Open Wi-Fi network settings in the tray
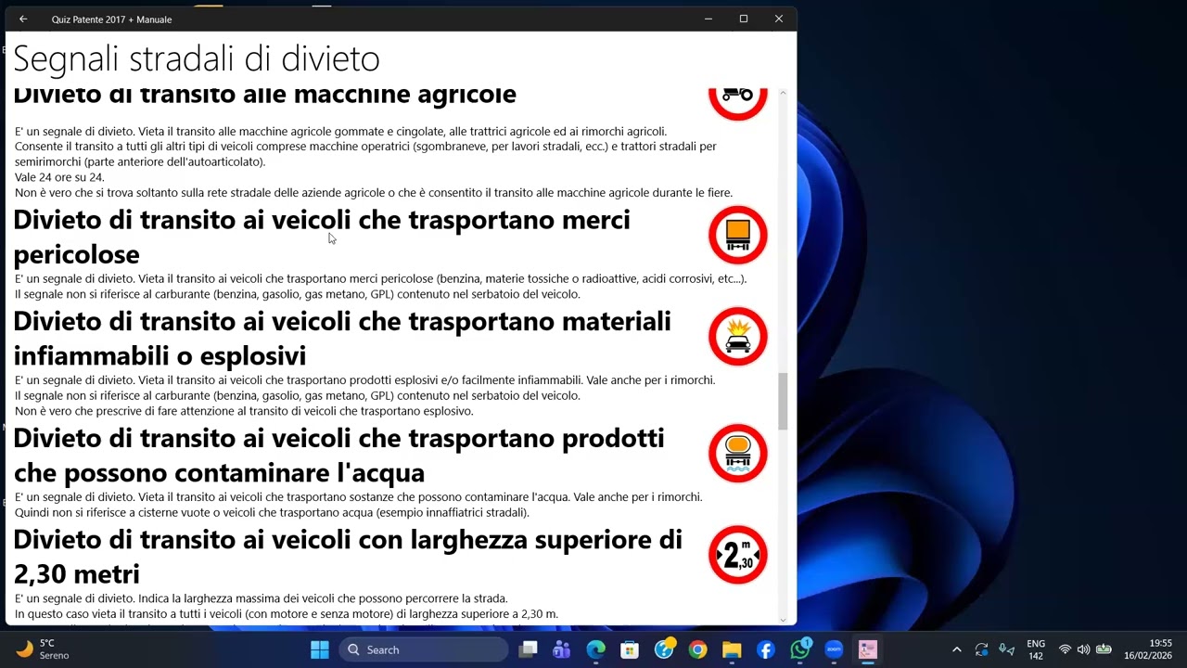The width and height of the screenshot is (1187, 668). click(x=1065, y=649)
